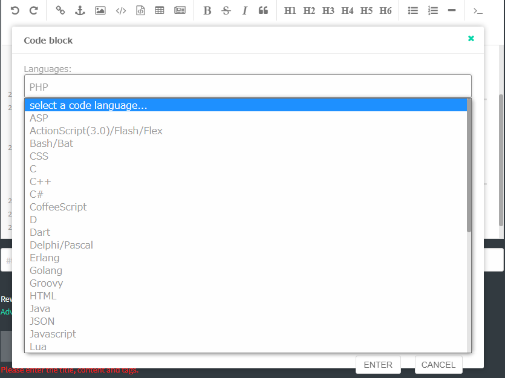505x378 pixels.
Task: Select ActionScript(3.0)/Flash/Flex language
Action: coord(246,131)
